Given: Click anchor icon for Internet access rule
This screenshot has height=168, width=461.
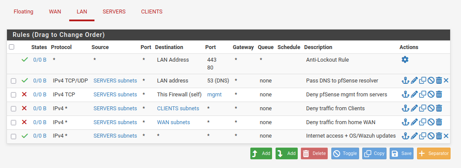Looking at the screenshot, I should point(405,136).
